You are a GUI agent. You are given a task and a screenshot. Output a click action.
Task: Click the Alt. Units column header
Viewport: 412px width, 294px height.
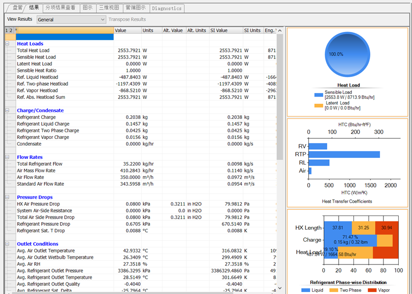(198, 30)
